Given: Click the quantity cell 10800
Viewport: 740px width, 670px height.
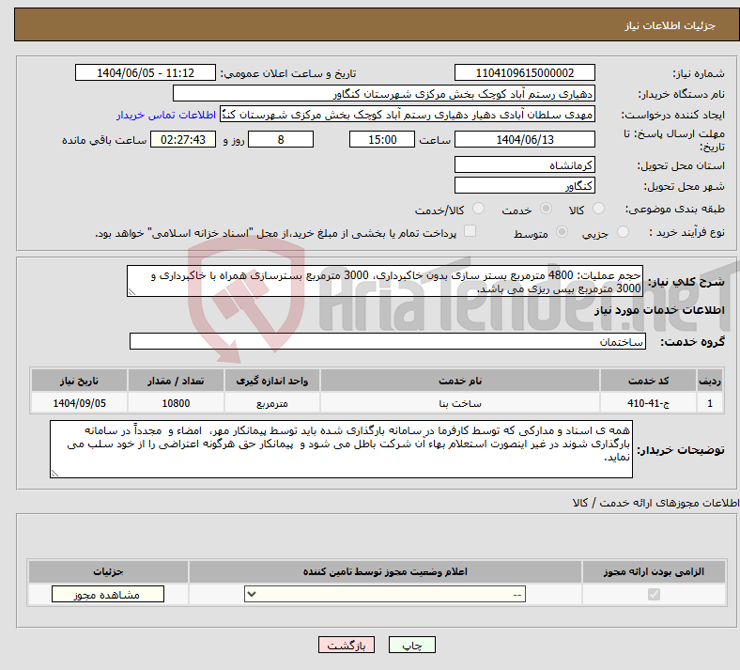Looking at the screenshot, I should point(176,403).
